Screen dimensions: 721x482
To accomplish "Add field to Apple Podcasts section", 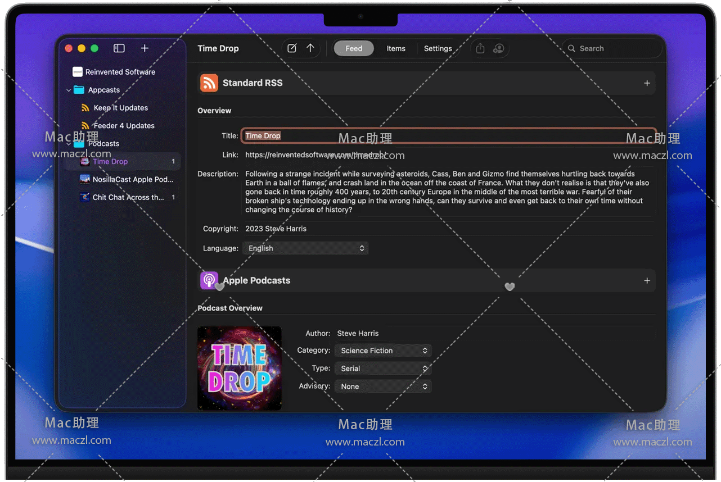I will (647, 280).
